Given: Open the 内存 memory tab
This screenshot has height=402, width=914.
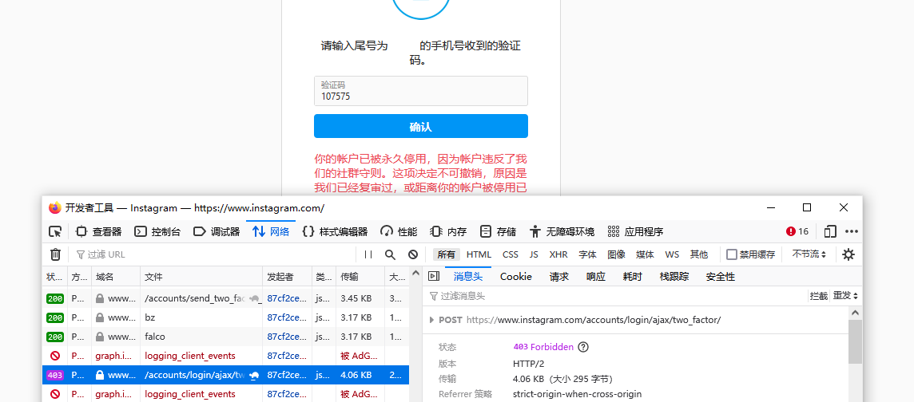Looking at the screenshot, I should (x=449, y=231).
